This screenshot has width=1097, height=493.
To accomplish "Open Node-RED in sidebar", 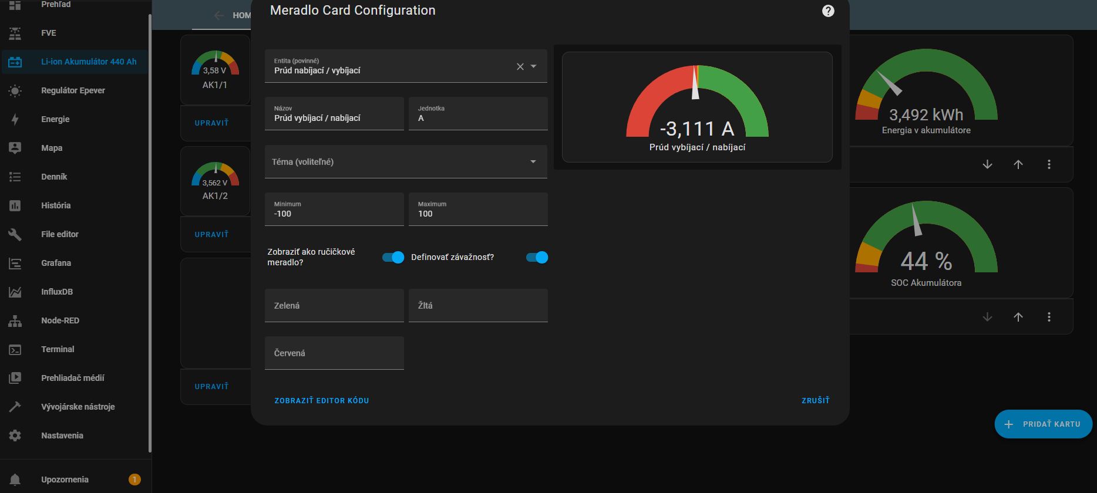I will [75, 320].
